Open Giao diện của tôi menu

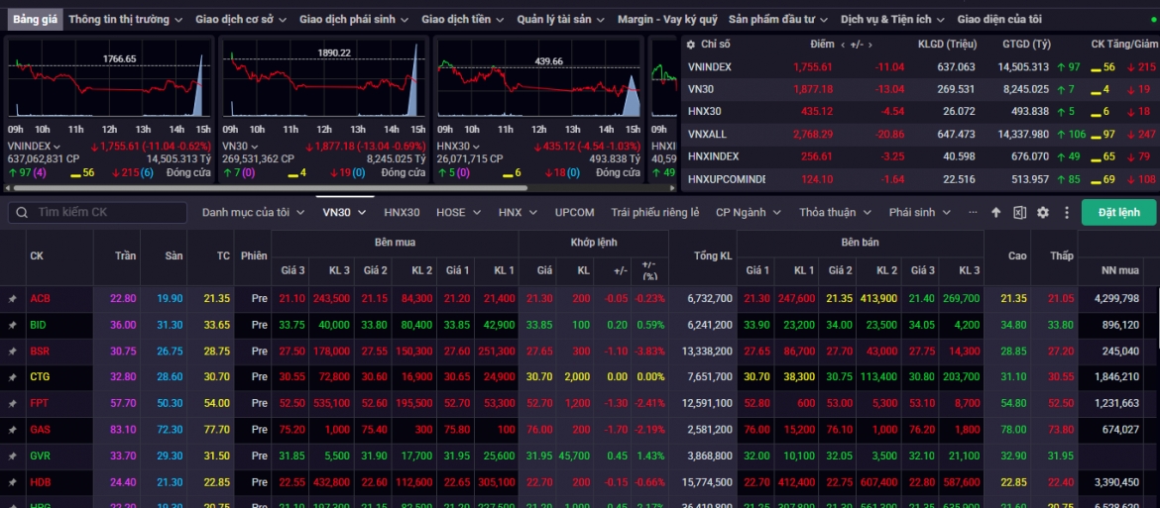998,19
